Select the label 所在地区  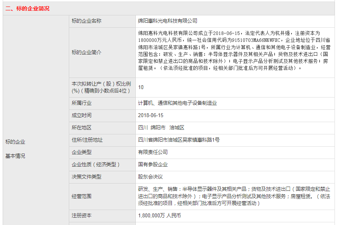(82, 128)
